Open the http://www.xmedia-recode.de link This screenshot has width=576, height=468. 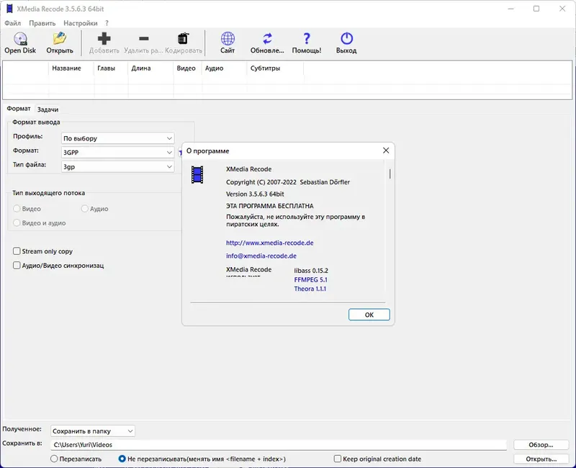point(269,243)
